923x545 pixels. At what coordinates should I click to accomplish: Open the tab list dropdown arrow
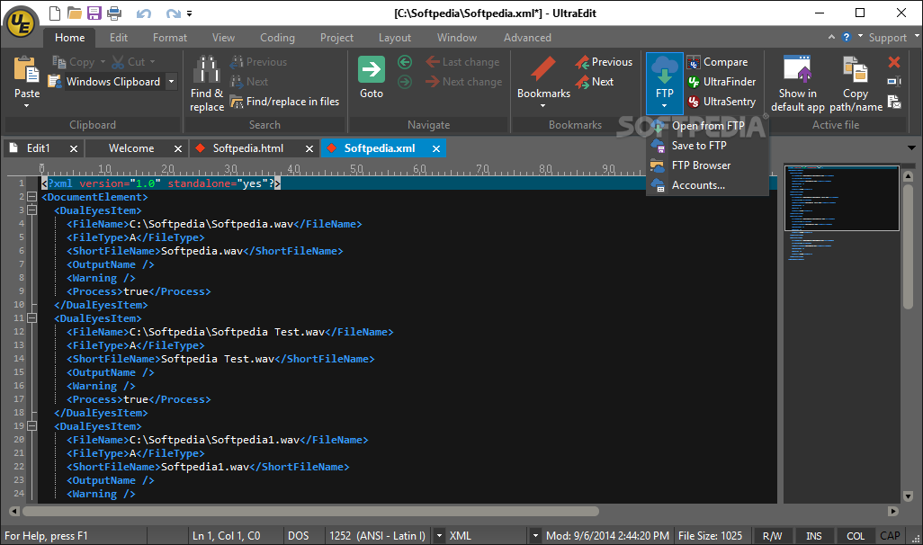pos(911,148)
